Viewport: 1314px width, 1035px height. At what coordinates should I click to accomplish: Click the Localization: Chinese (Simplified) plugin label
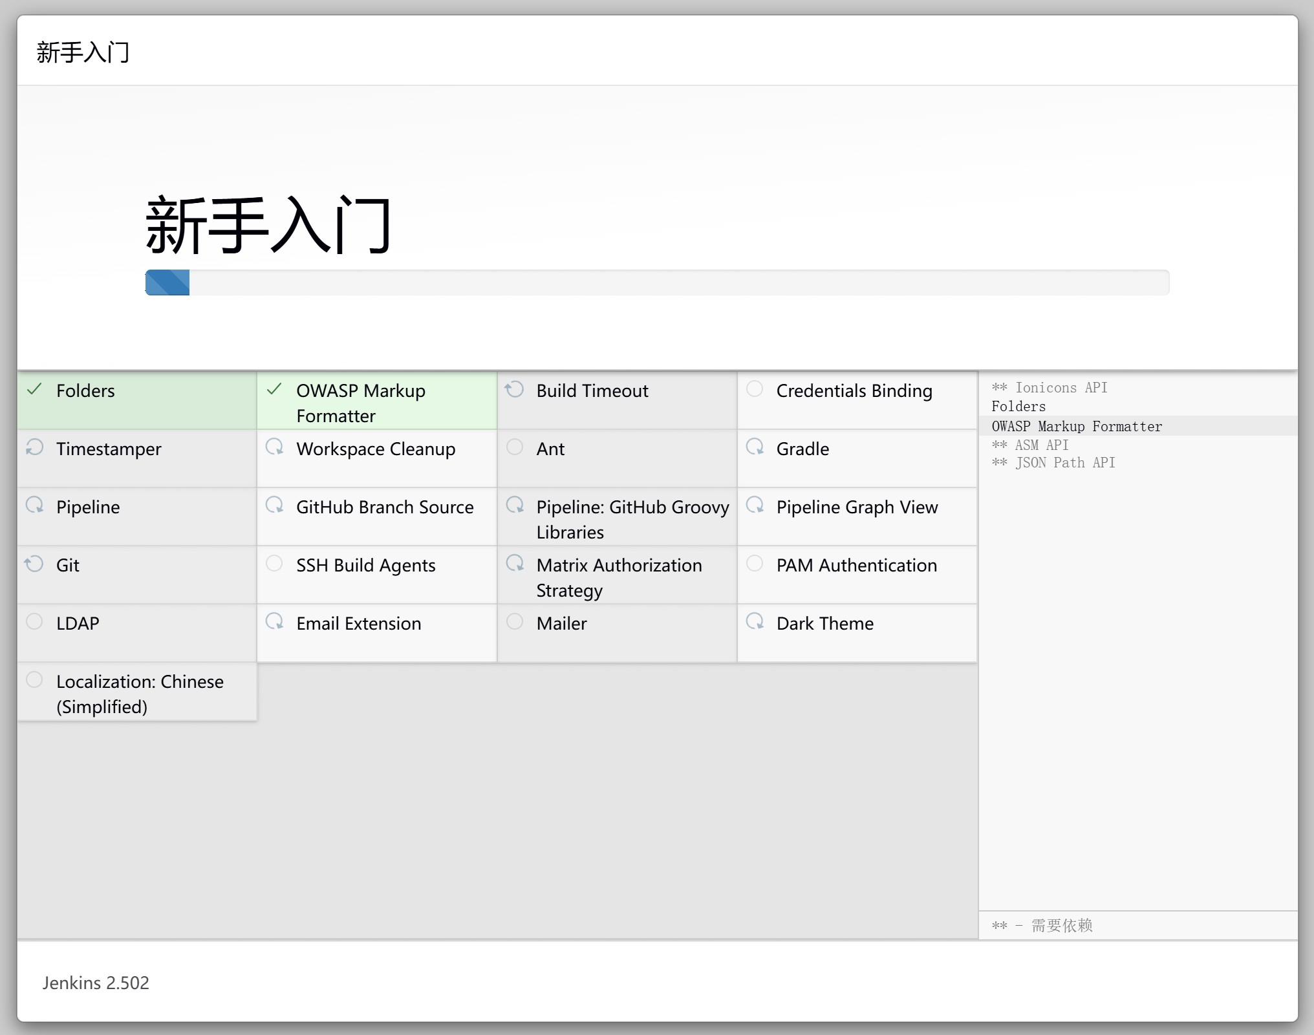(x=140, y=694)
